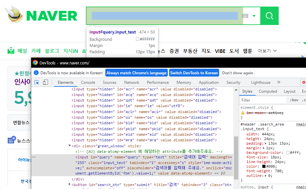Toggle the device toolbar icon
This screenshot has height=189, width=306.
coord(45,82)
